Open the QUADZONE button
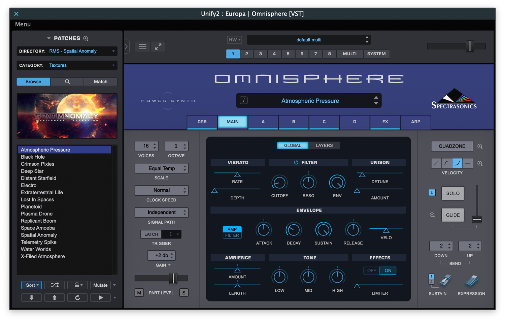Image resolution: width=505 pixels, height=321 pixels. pos(452,146)
